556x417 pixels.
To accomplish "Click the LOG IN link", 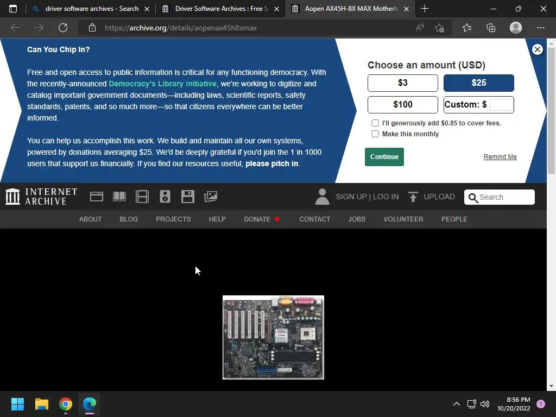I will tap(386, 197).
